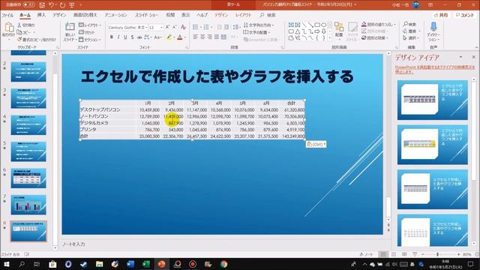Close the デザイン アイデア pane

pos(473,57)
